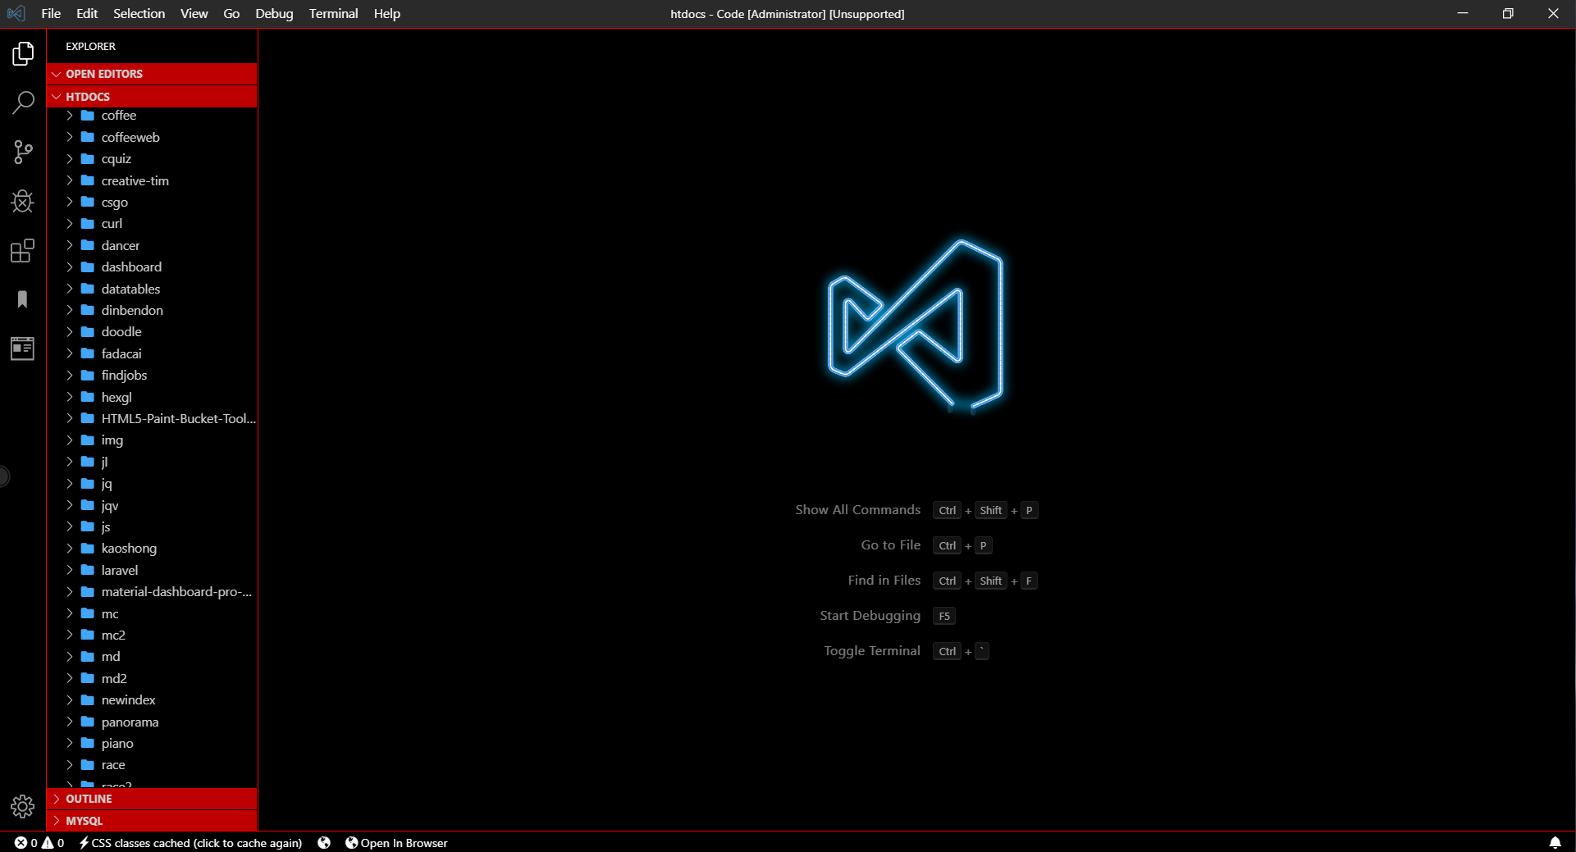Viewport: 1576px width, 852px height.
Task: Expand the Outline section
Action: coord(153,799)
